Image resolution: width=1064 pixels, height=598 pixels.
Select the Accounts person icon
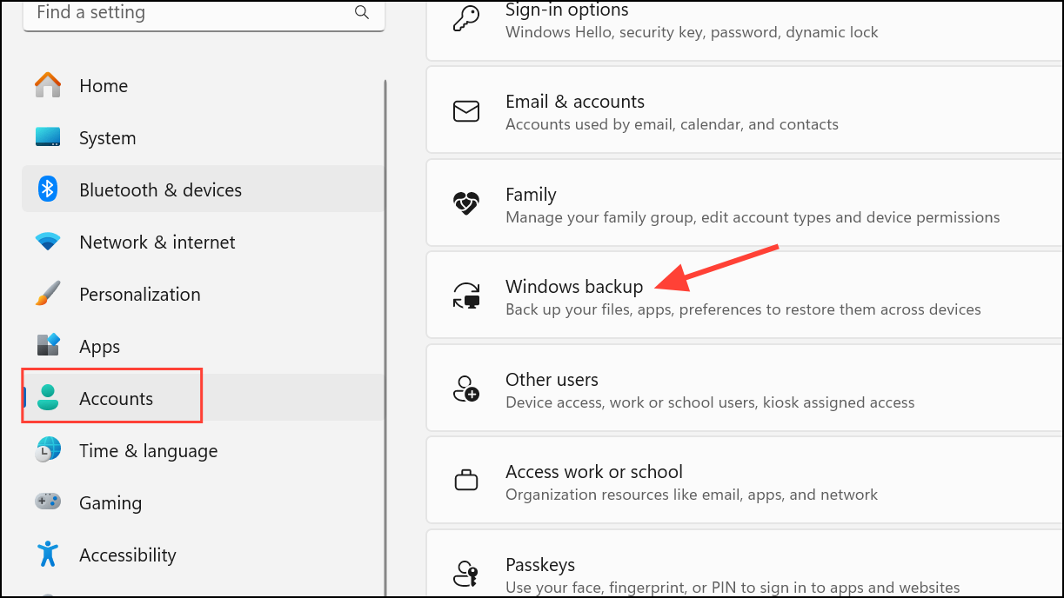click(x=47, y=398)
